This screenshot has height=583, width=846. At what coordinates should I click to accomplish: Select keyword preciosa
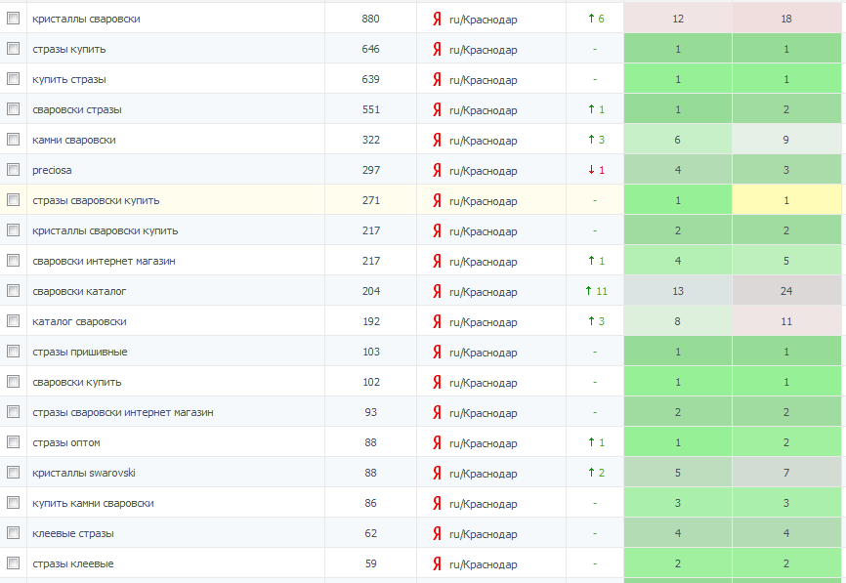click(x=52, y=171)
